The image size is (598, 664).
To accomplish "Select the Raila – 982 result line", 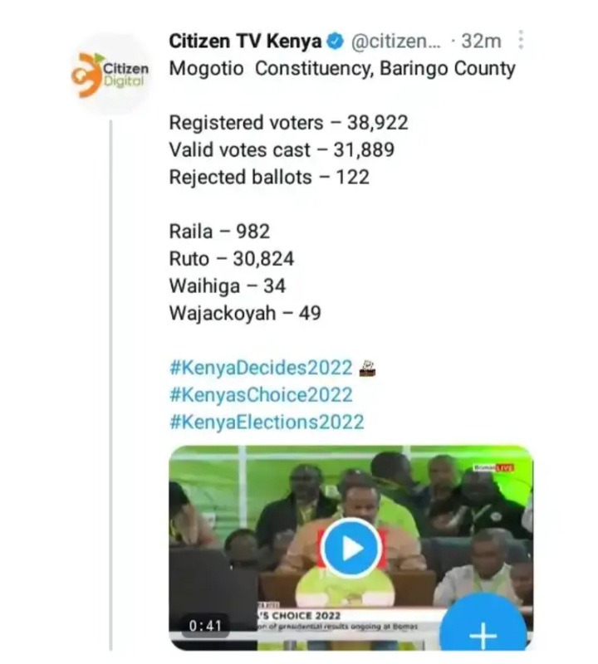I will tap(219, 232).
